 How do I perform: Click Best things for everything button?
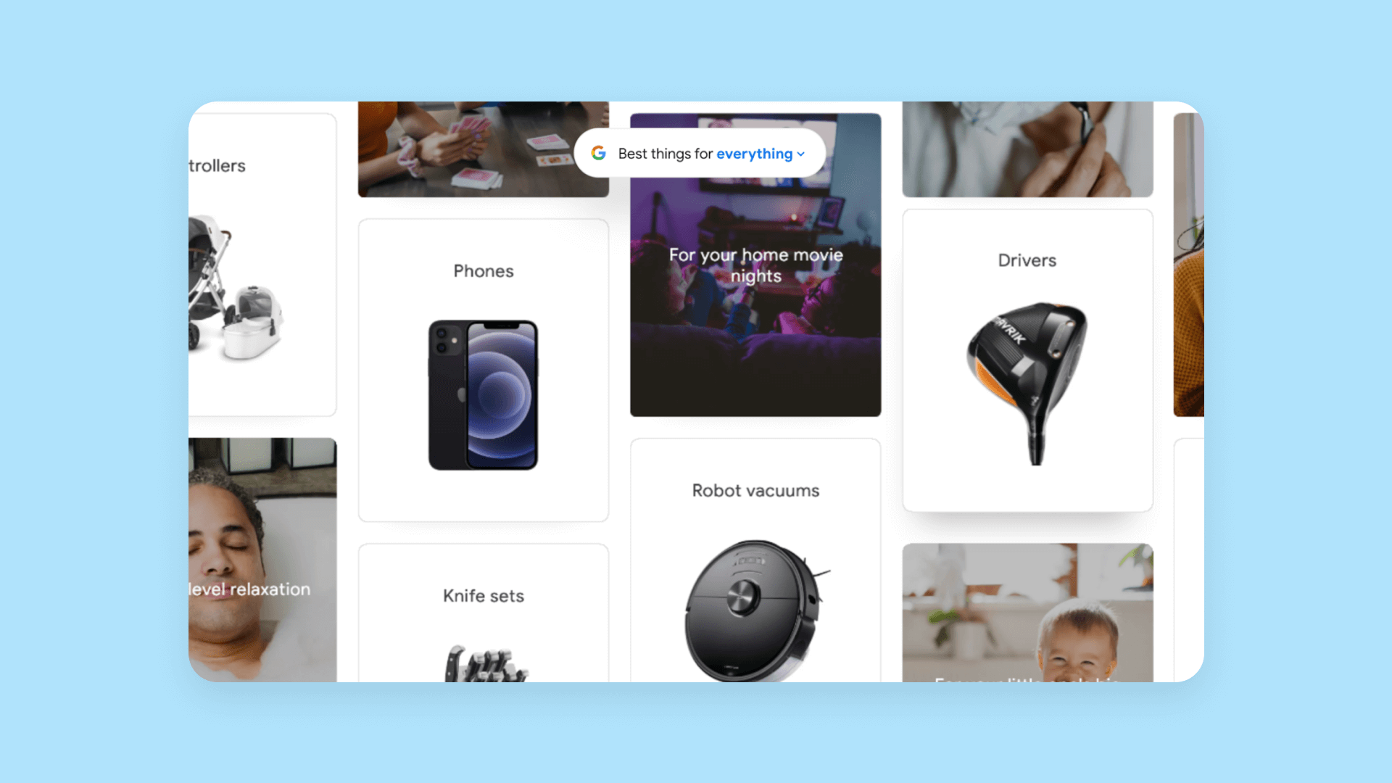(700, 153)
